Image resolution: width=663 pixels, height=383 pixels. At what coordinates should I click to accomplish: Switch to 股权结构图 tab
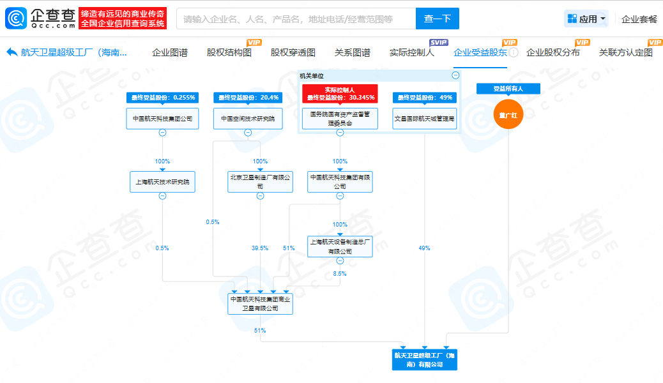pyautogui.click(x=229, y=52)
